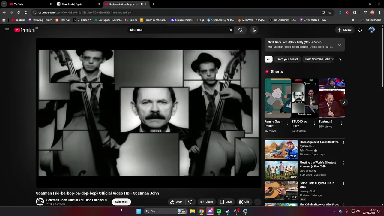Select the 'All' filter chip

(x=268, y=59)
